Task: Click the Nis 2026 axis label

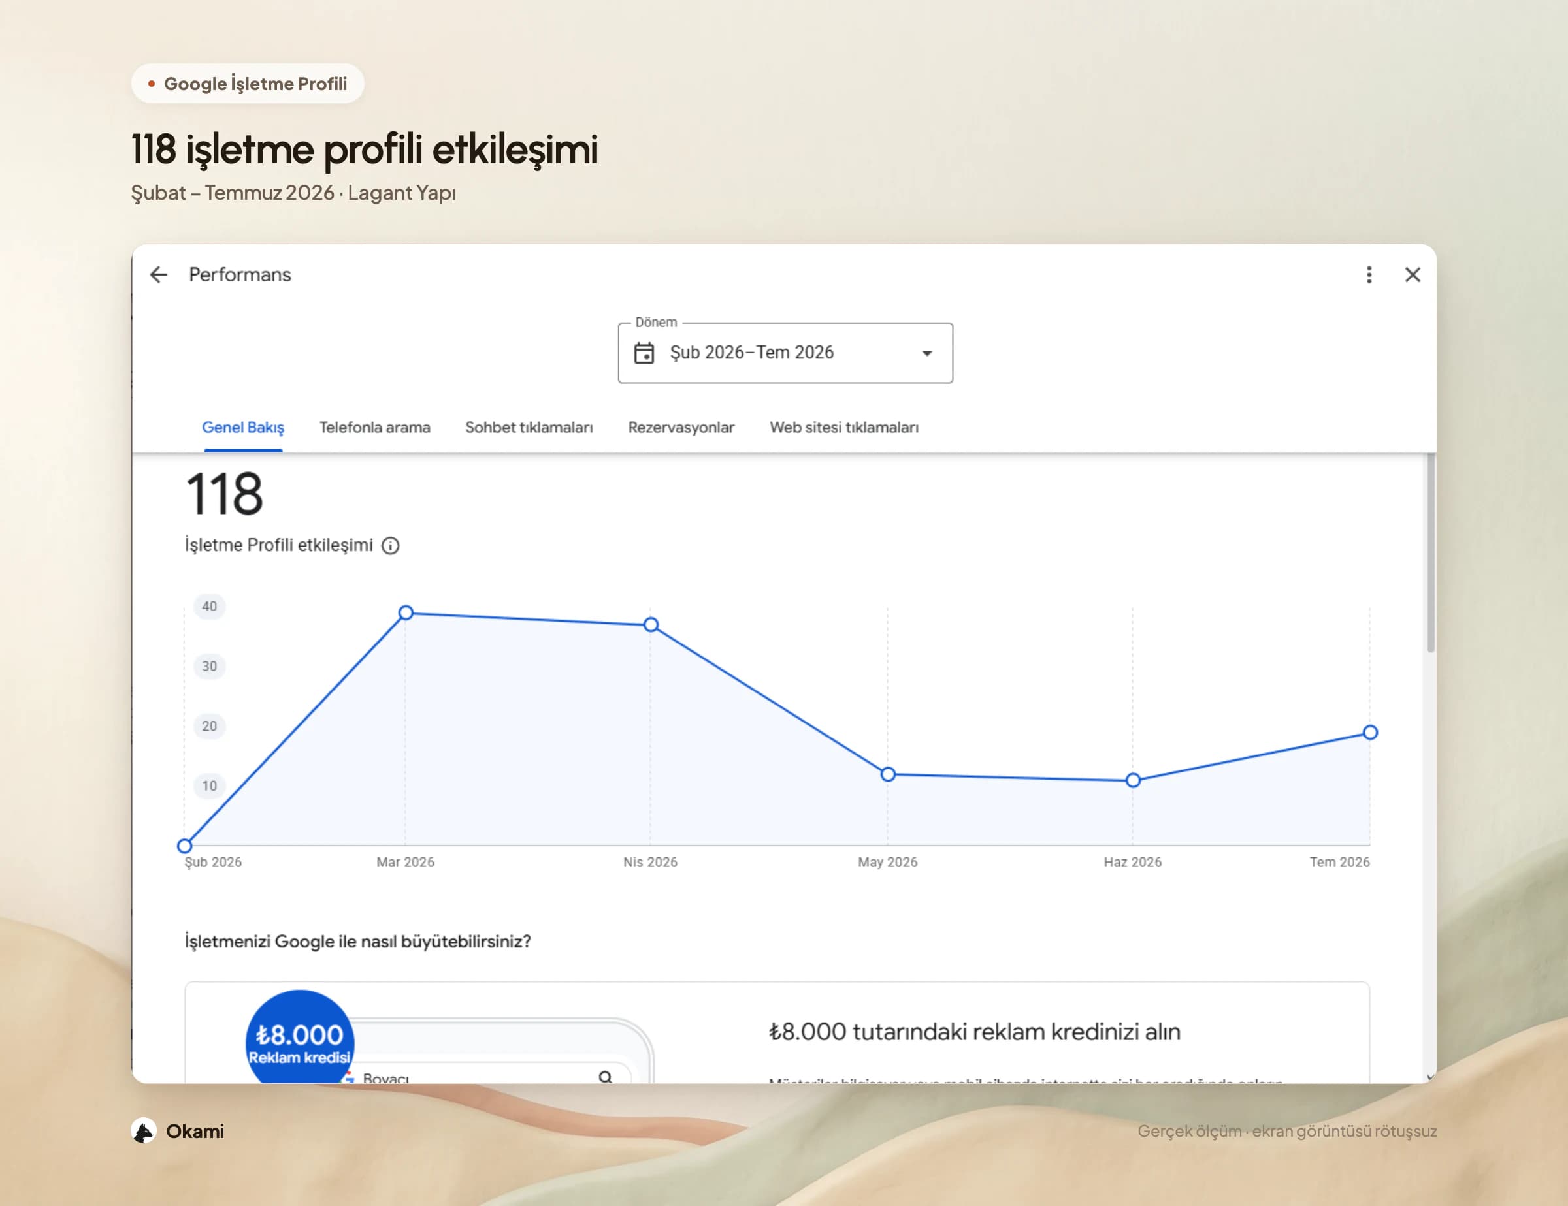Action: (651, 863)
